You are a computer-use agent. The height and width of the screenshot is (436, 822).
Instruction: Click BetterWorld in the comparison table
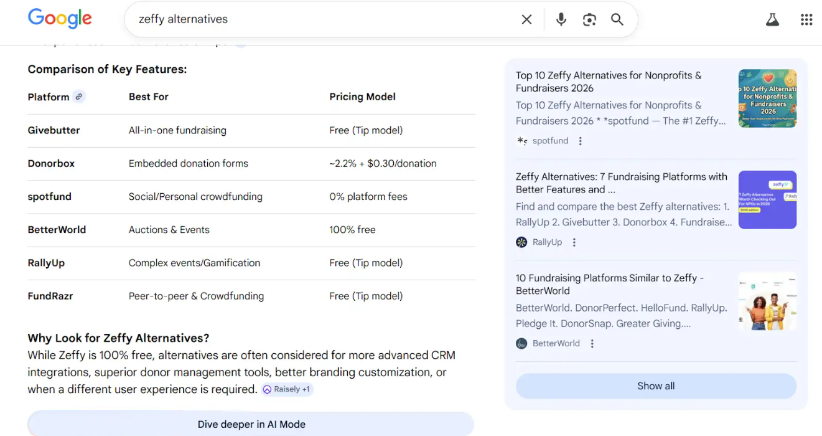pos(57,229)
